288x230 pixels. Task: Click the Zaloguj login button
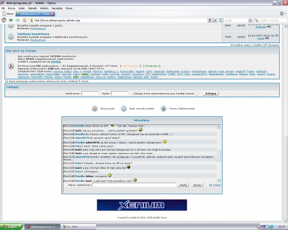(211, 93)
